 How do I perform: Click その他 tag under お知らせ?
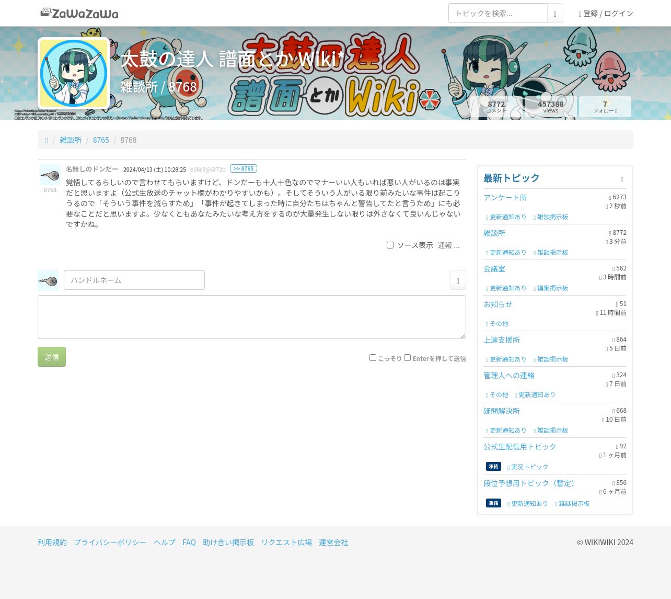pyautogui.click(x=497, y=324)
